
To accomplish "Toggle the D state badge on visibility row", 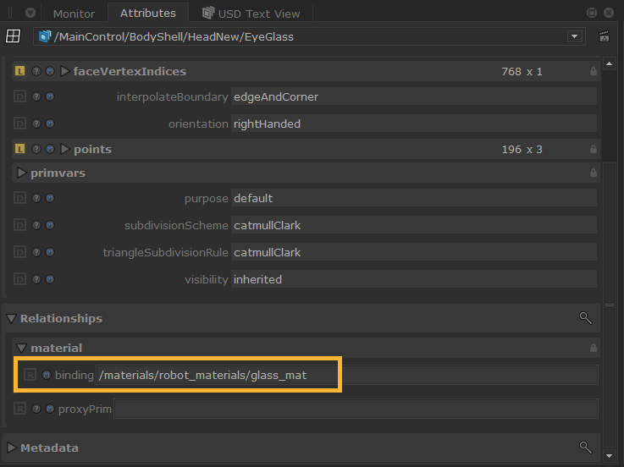I will point(20,280).
